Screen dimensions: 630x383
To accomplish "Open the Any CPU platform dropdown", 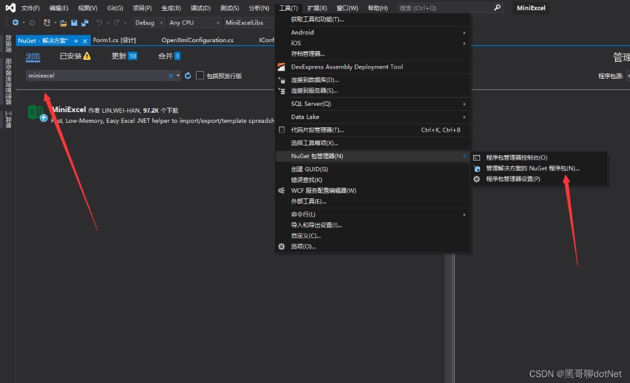I will [195, 23].
